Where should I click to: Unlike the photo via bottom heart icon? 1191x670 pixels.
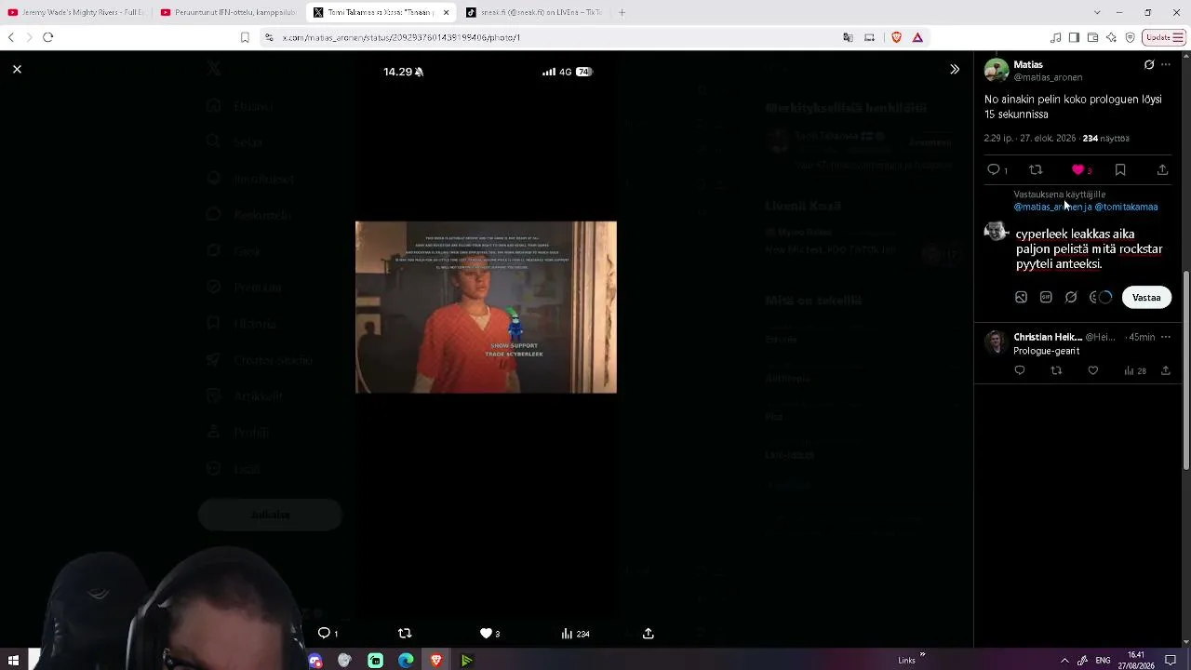[x=486, y=633]
